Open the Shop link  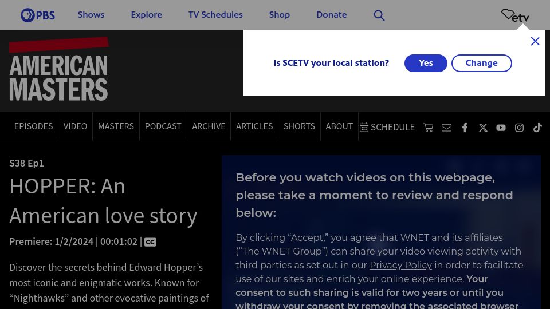pos(280,15)
